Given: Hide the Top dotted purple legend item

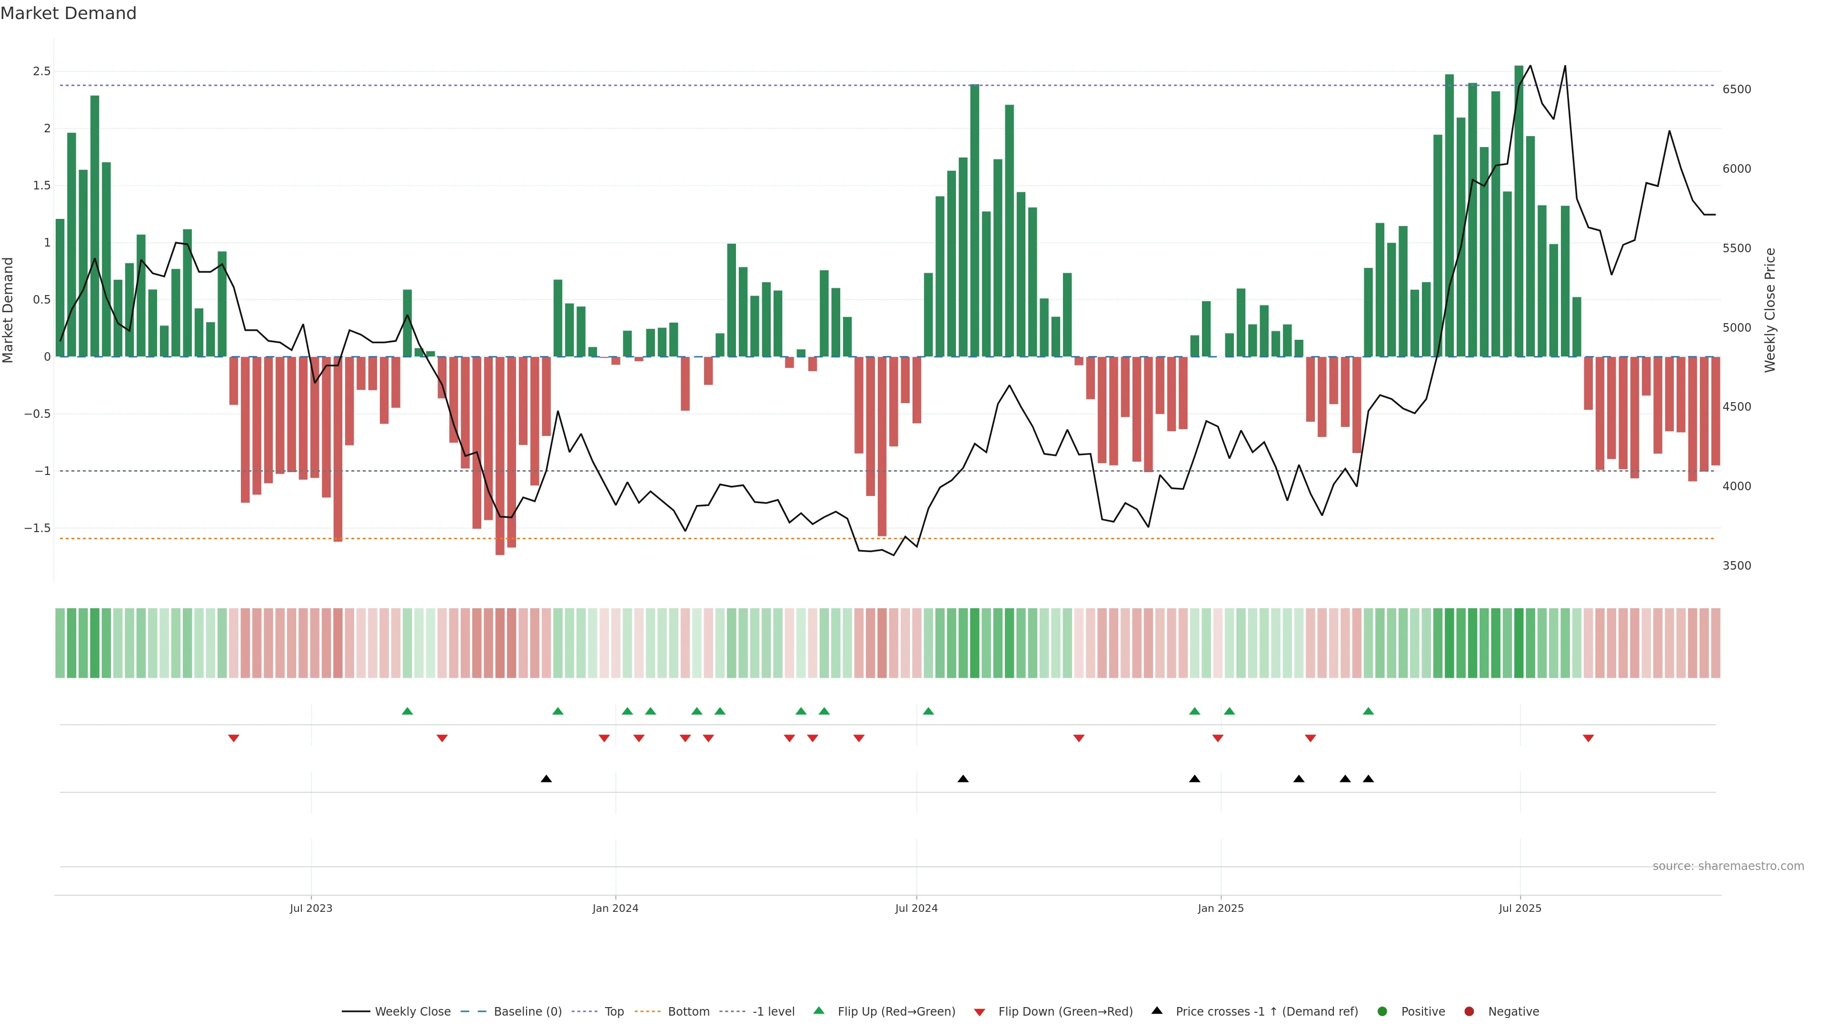Looking at the screenshot, I should (584, 1011).
